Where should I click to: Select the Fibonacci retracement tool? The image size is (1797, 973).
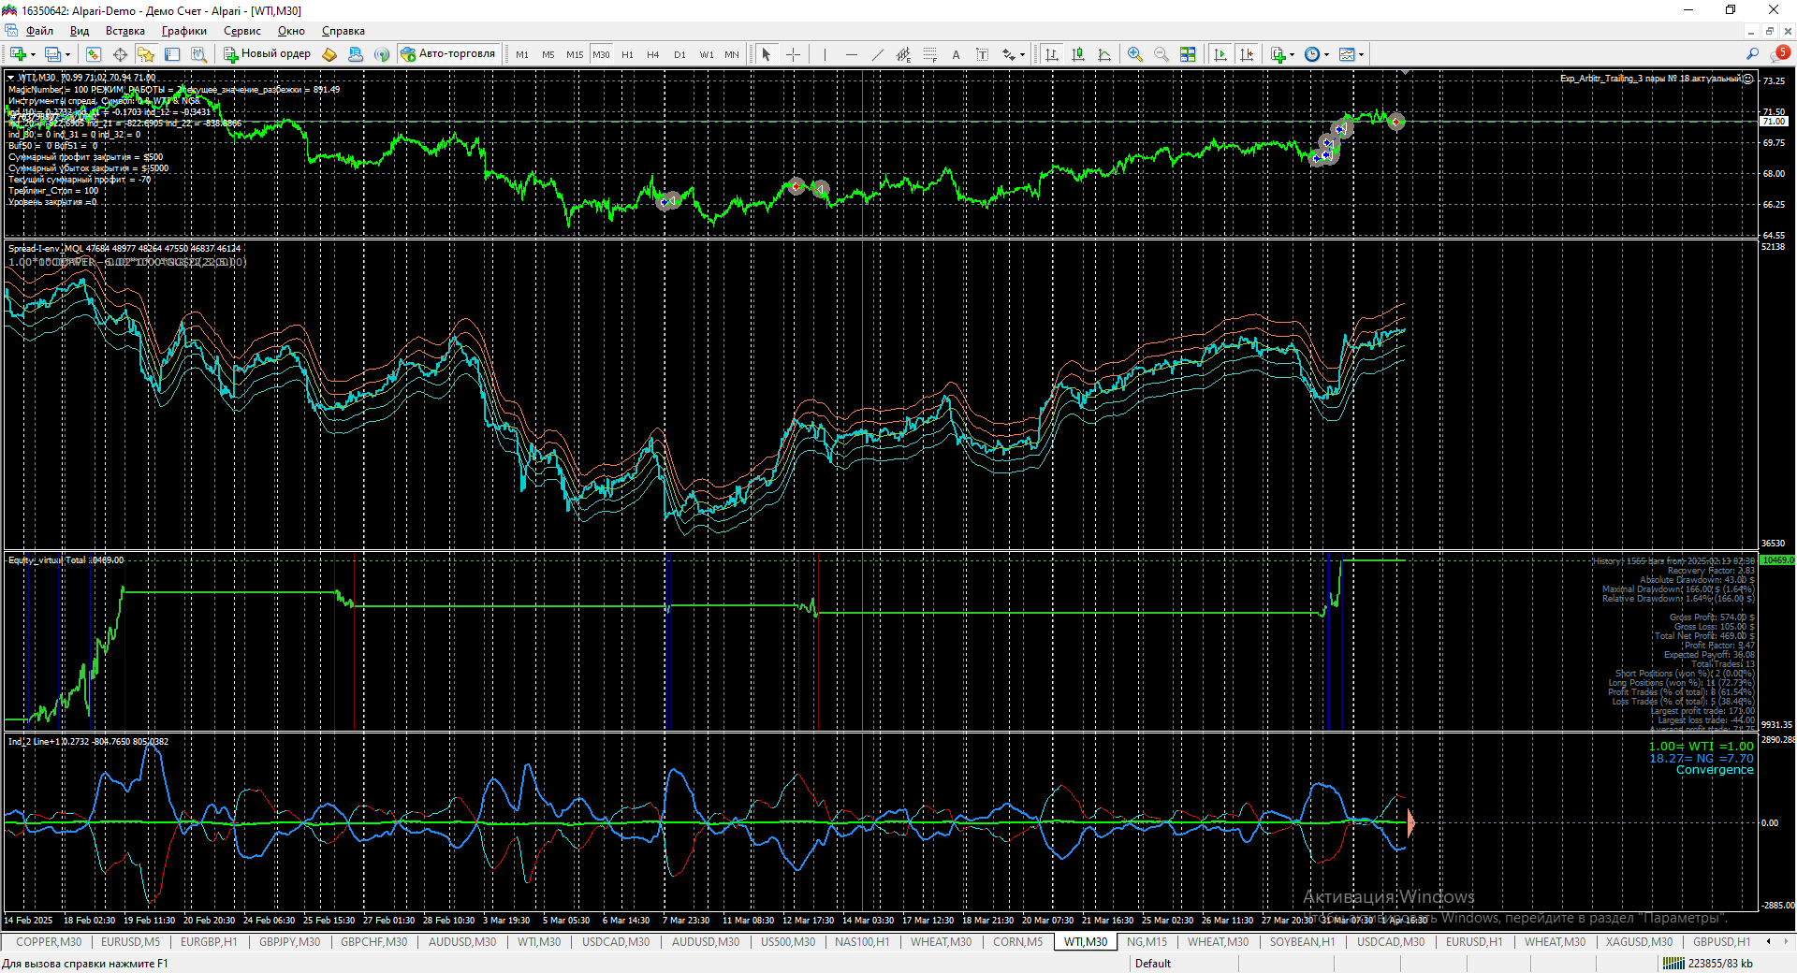click(929, 54)
